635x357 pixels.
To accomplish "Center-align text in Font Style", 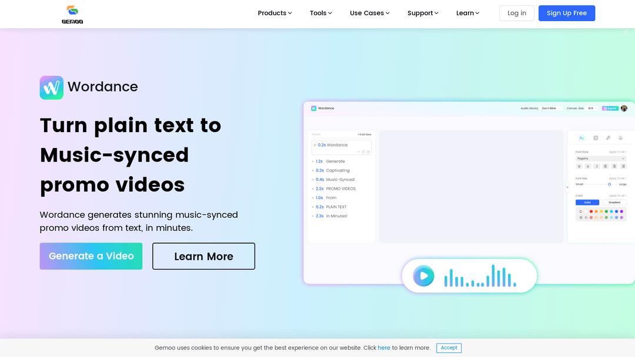I will (614, 166).
